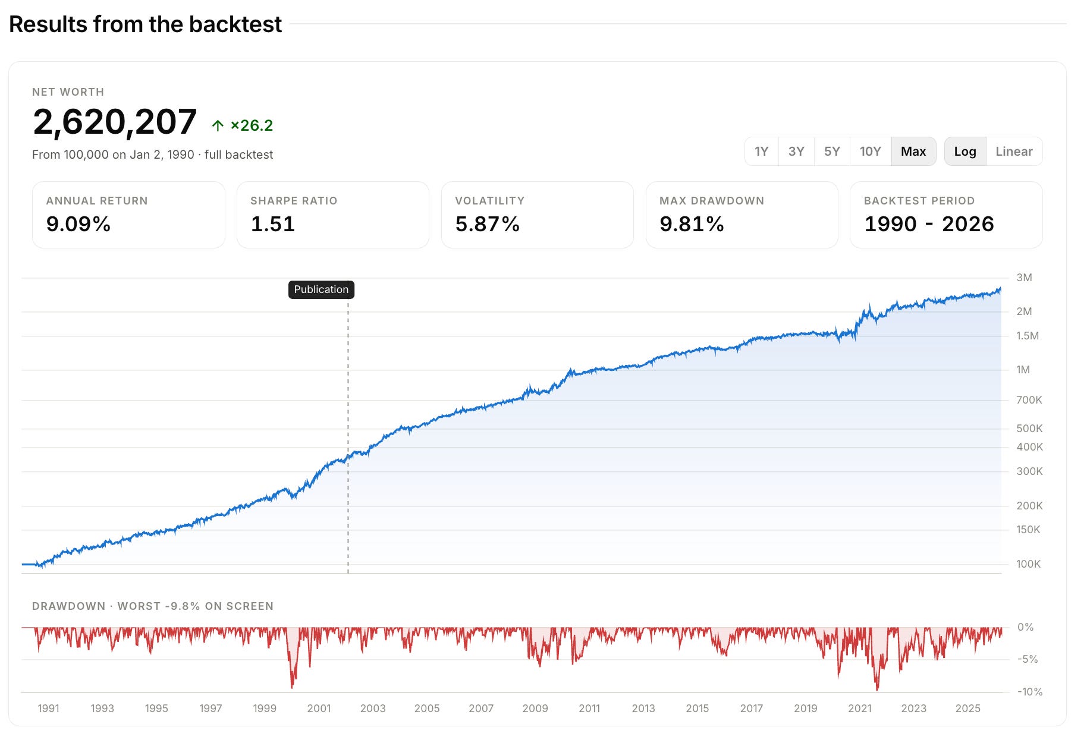Viewport: 1087px width, 743px height.
Task: Select the 1Y time range
Action: (x=761, y=152)
